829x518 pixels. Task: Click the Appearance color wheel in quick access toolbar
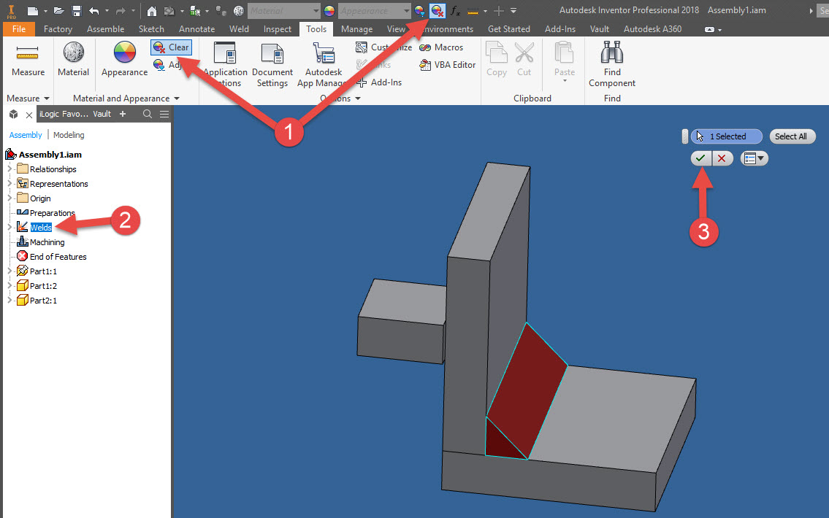(329, 10)
